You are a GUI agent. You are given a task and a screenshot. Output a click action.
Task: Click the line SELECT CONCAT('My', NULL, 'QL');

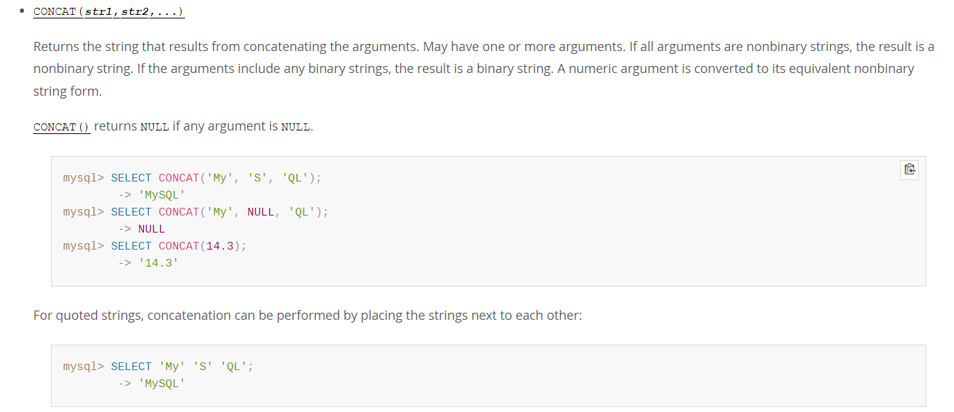220,212
